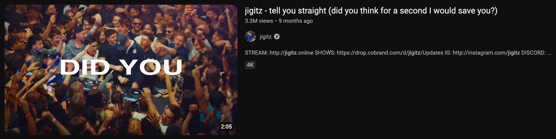Expand the truncated description via ellipsis

point(549,53)
